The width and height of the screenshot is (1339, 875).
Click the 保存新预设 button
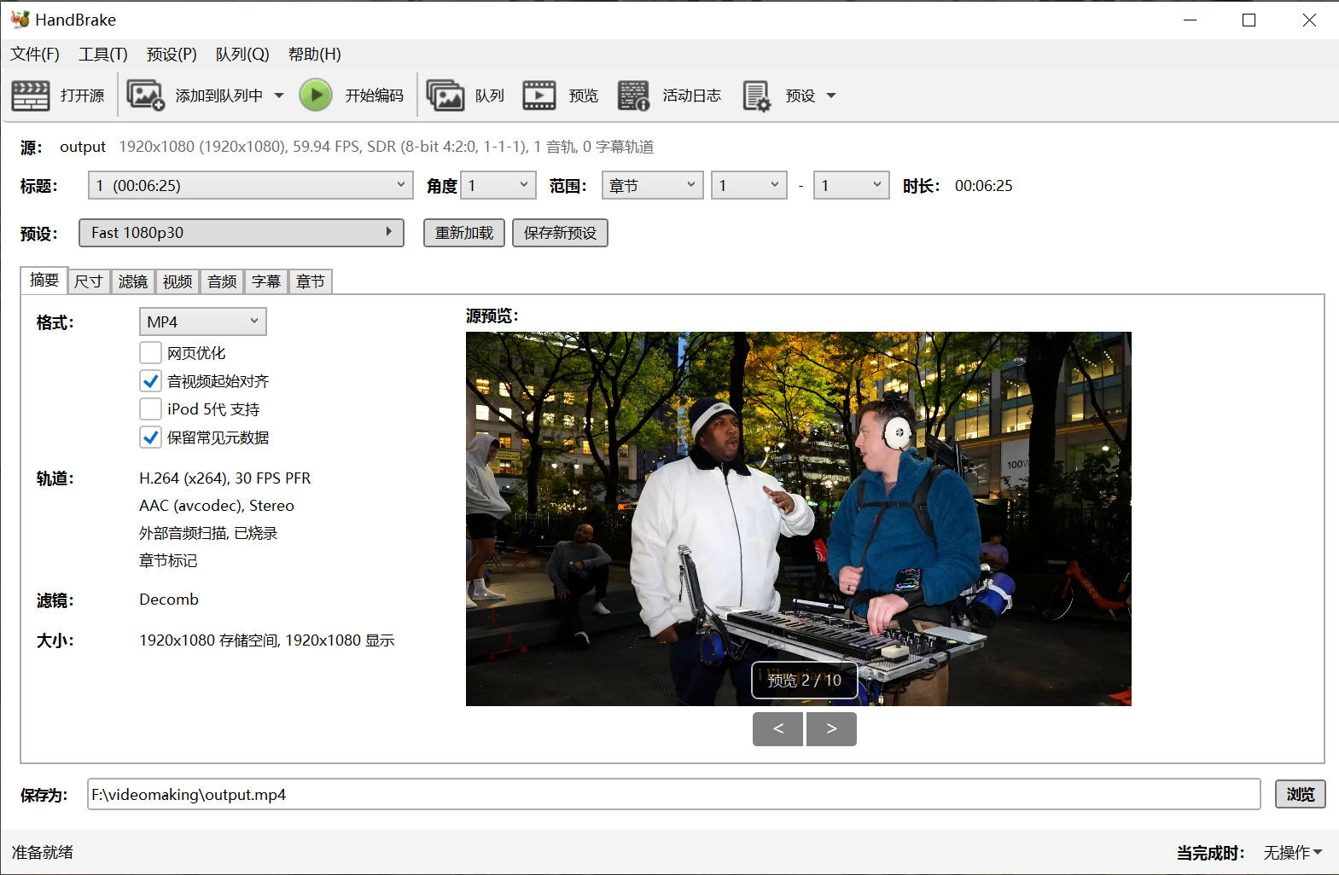560,233
